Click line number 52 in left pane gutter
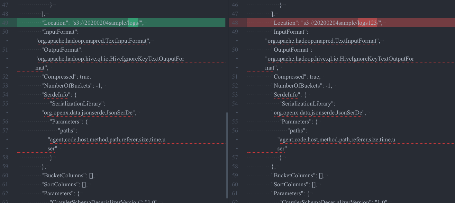This screenshot has width=455, height=203. pos(5,77)
